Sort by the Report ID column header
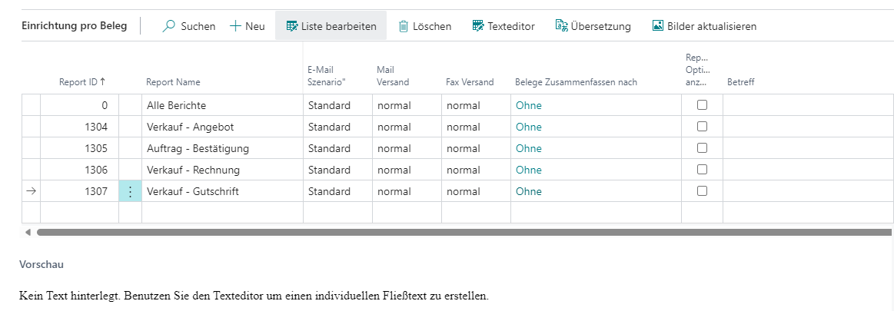This screenshot has height=311, width=894. (x=81, y=82)
